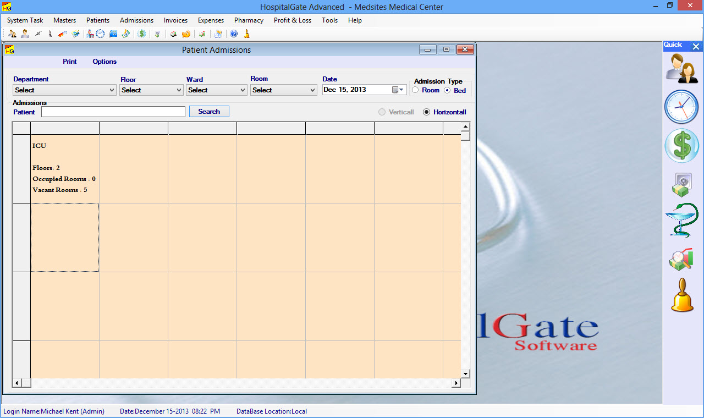Choose the Horizontall layout radio button
Viewport: 704px width, 418px height.
tap(426, 112)
